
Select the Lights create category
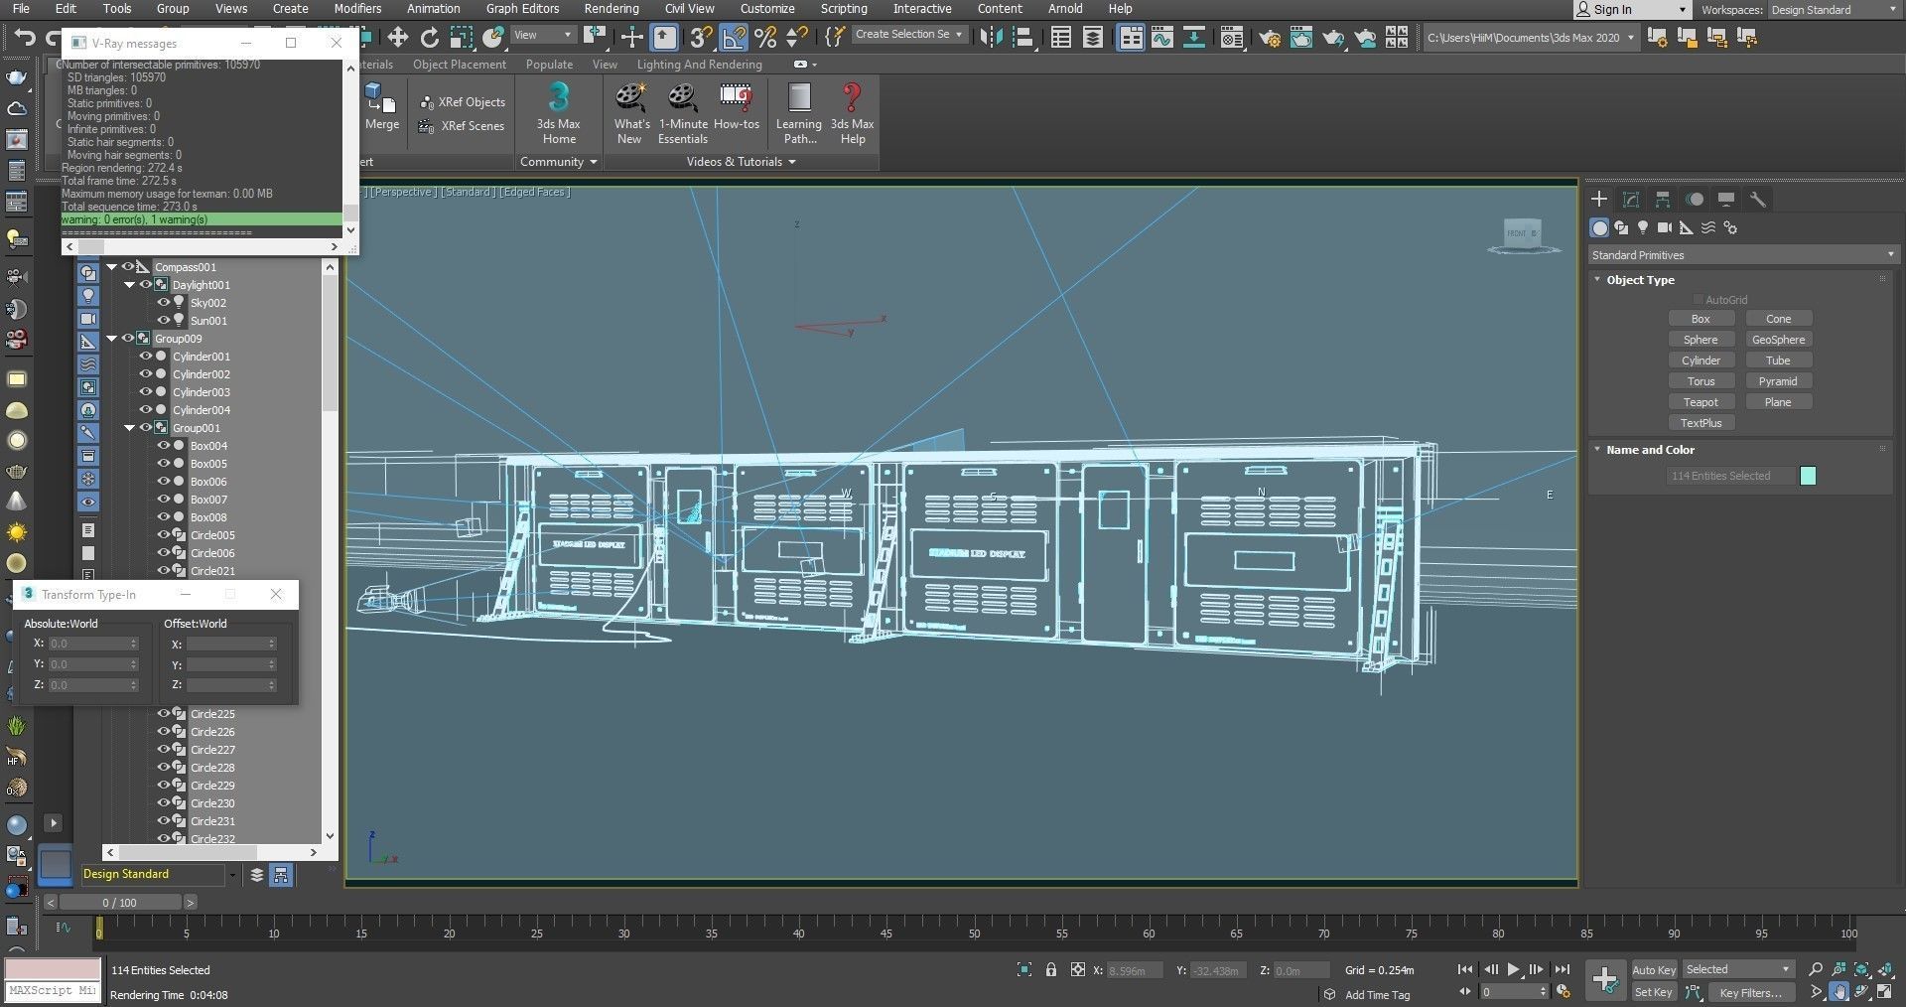click(1643, 227)
